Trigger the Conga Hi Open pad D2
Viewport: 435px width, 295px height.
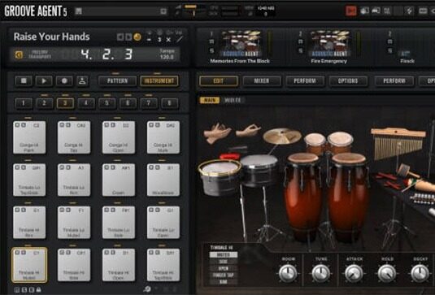[x=119, y=138]
